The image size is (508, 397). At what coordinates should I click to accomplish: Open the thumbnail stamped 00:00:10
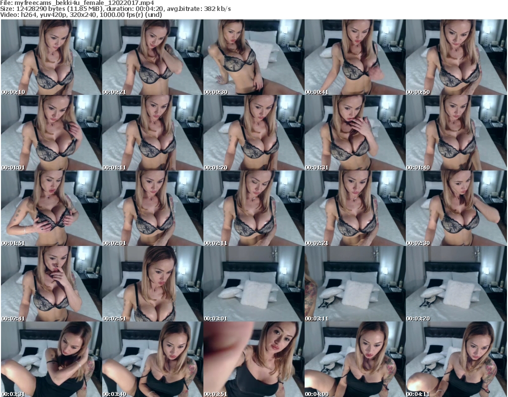pos(51,57)
